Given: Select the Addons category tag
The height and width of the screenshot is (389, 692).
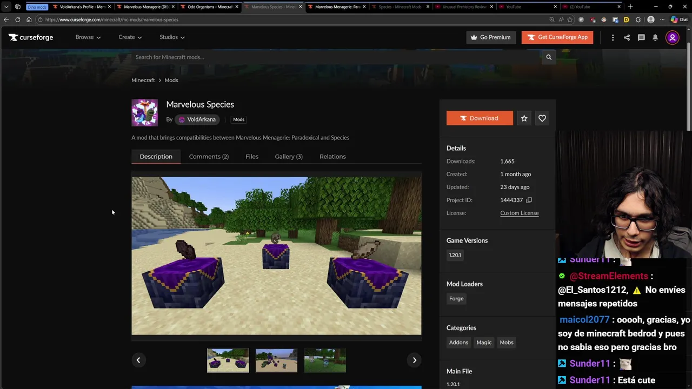Looking at the screenshot, I should coord(458,343).
